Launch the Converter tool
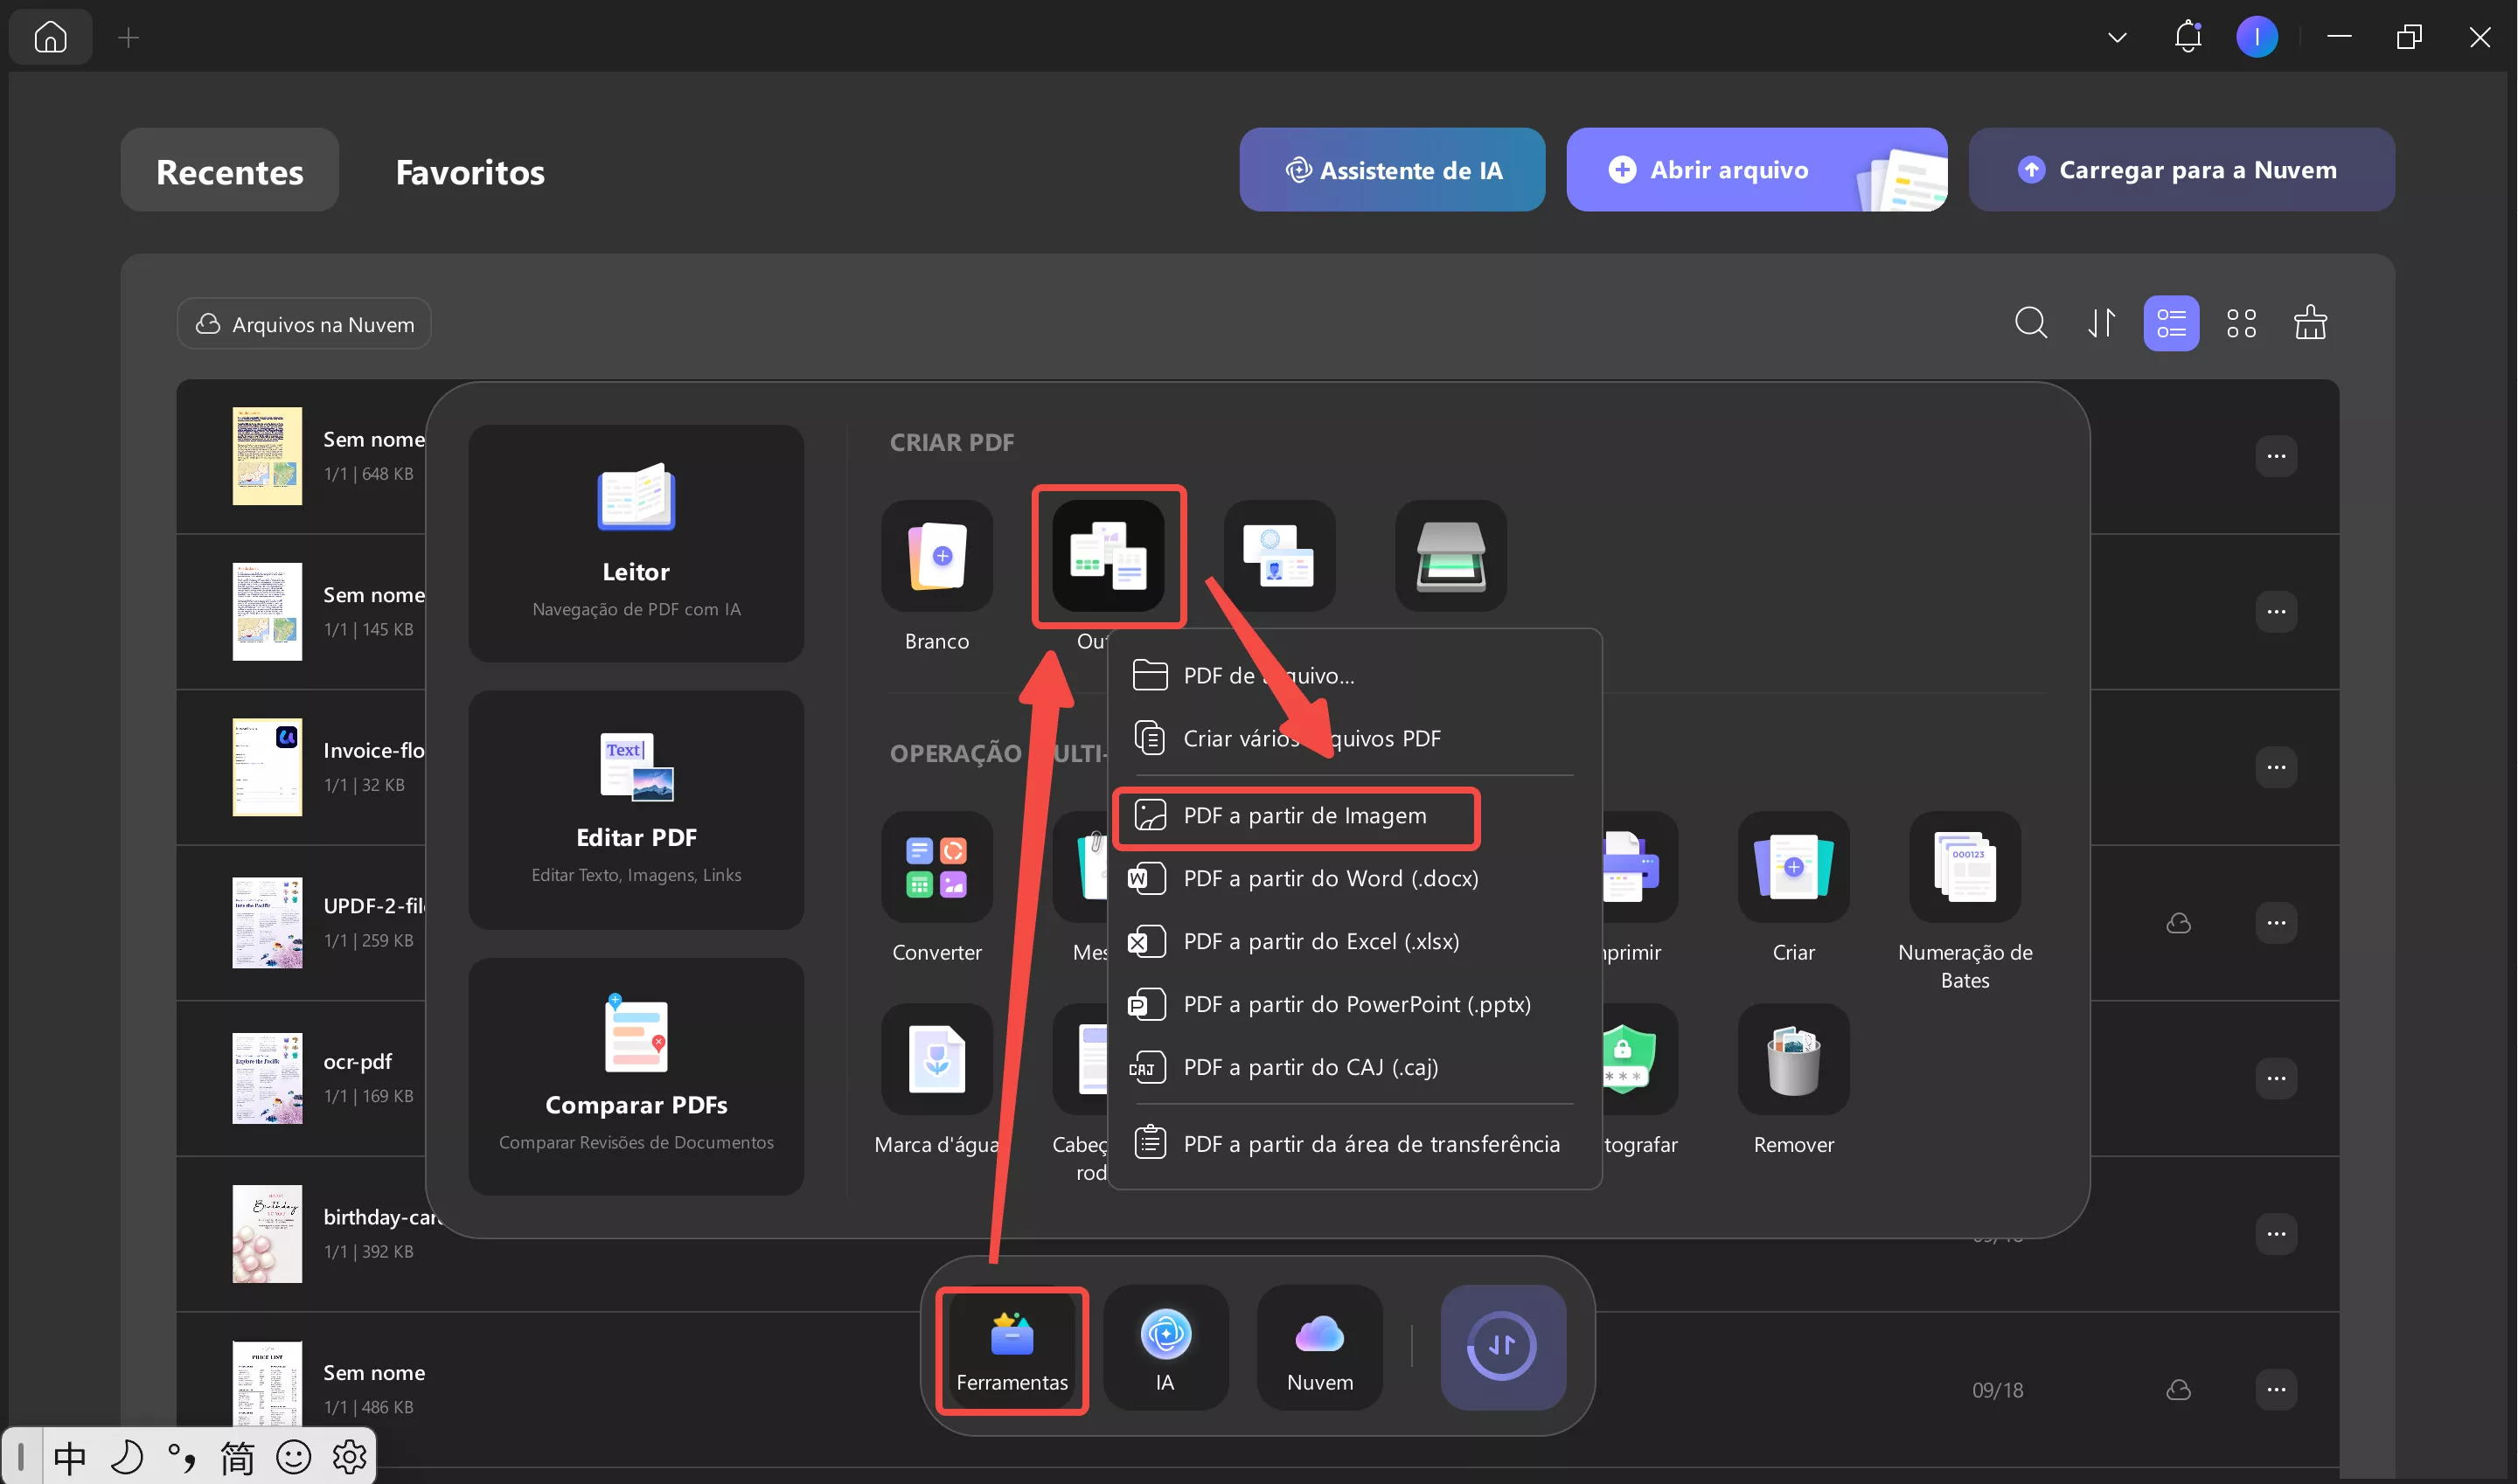Image resolution: width=2518 pixels, height=1484 pixels. point(936,867)
